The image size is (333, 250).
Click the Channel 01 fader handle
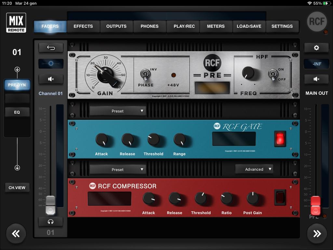coord(50,205)
